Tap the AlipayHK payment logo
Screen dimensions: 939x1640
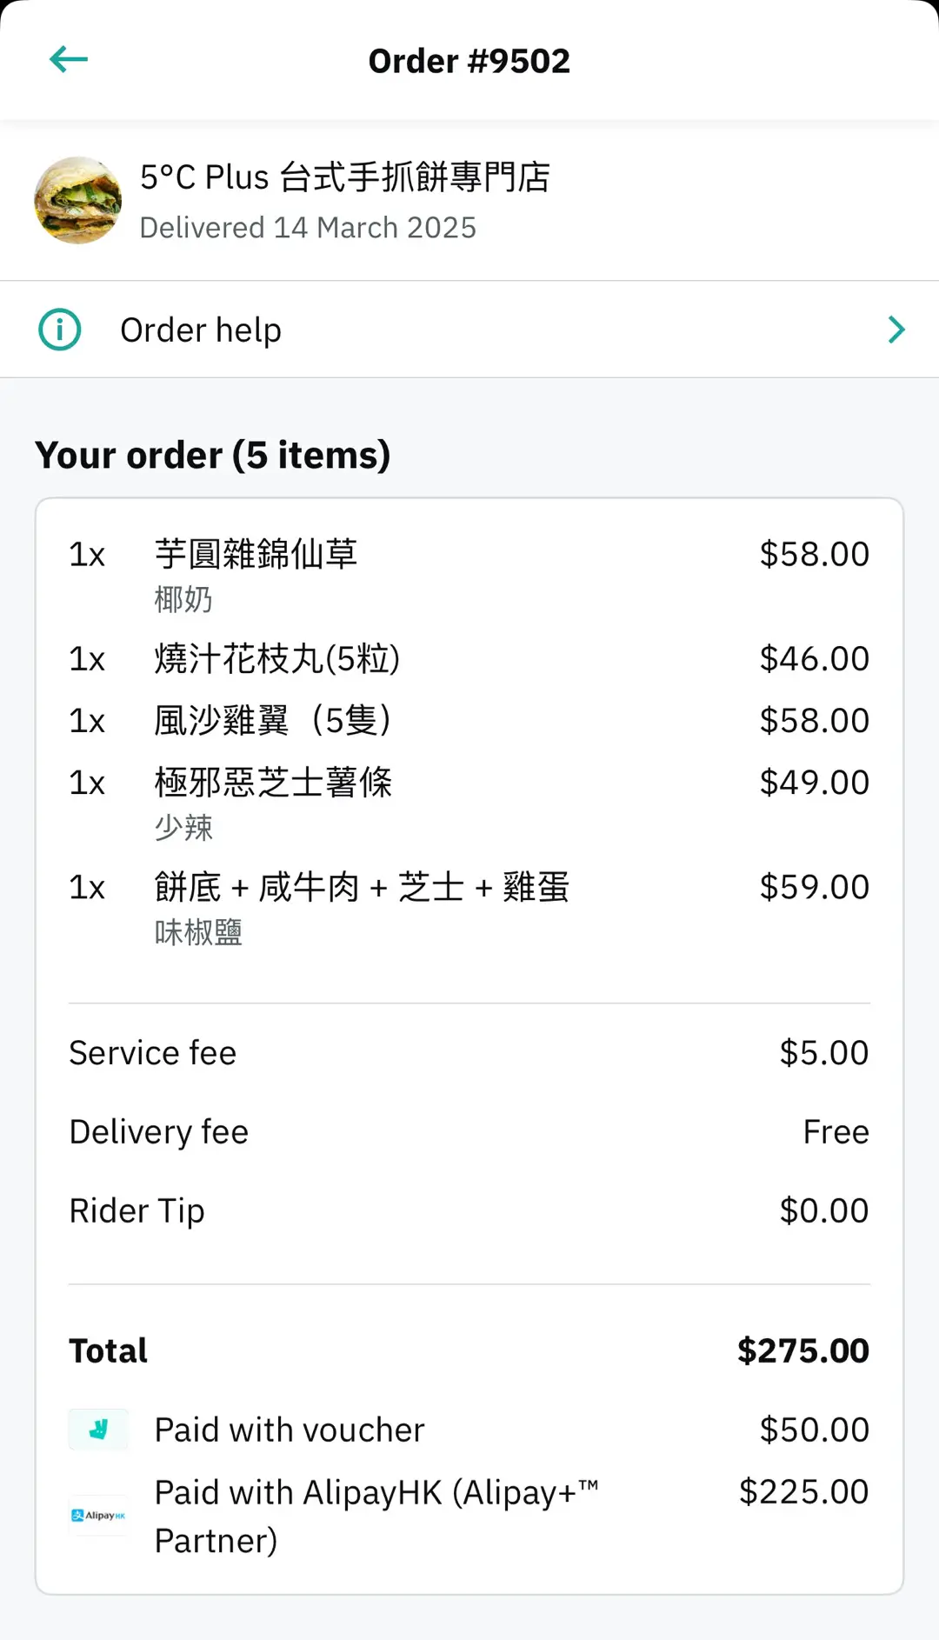point(98,1516)
